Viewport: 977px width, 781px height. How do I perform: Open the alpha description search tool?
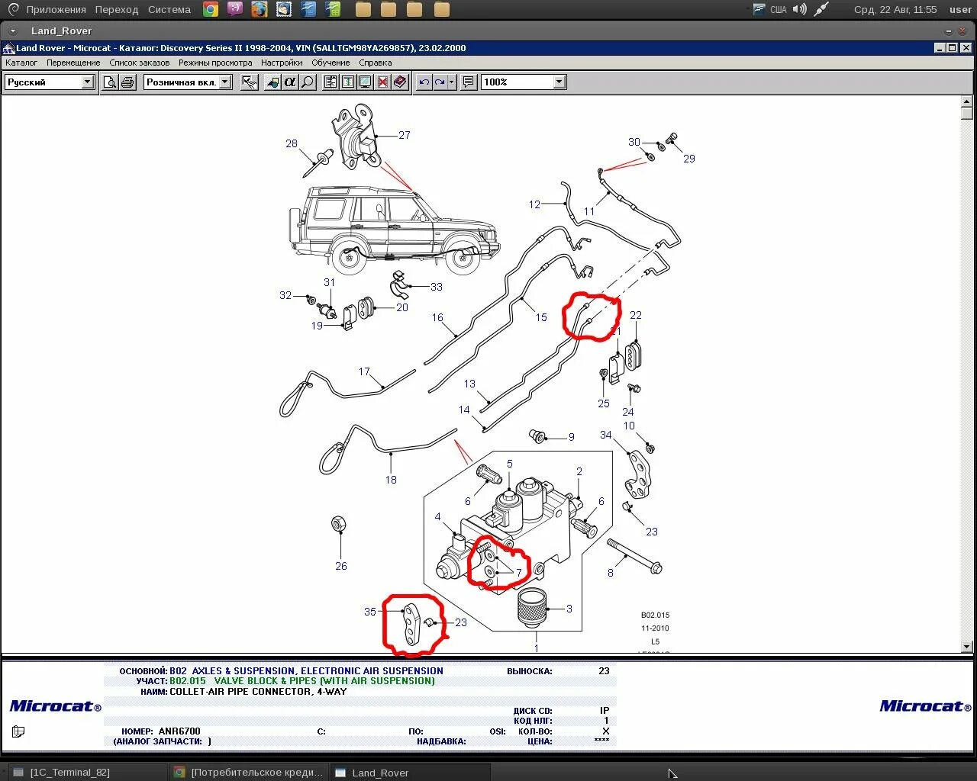289,82
